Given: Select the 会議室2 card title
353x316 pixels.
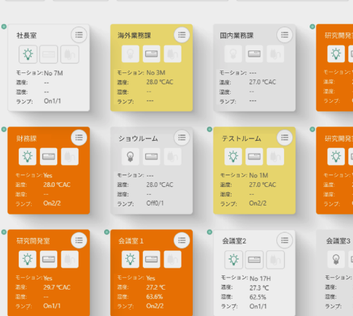Looking at the screenshot, I should 234,241.
